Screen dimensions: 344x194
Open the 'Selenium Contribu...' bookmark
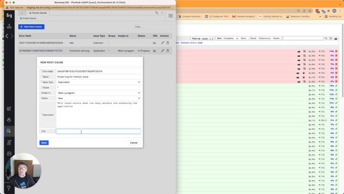tap(298, 17)
